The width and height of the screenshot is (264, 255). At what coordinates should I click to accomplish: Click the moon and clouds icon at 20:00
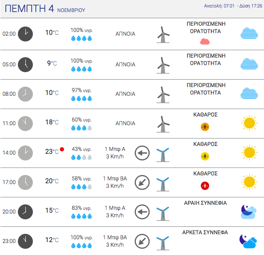click(x=249, y=211)
